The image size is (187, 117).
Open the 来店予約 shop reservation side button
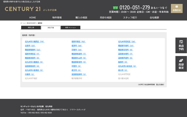click(x=181, y=45)
